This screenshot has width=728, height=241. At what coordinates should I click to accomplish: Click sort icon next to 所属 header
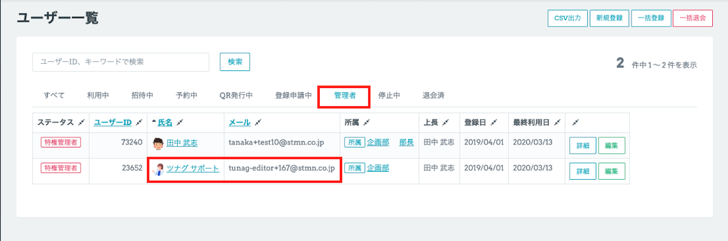tap(366, 123)
